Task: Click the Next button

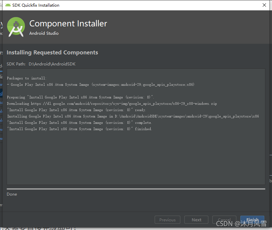Action: pos(196,220)
